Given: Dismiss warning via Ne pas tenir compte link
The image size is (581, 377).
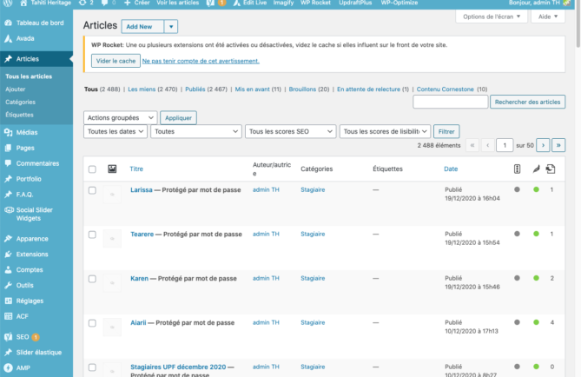Looking at the screenshot, I should point(201,61).
